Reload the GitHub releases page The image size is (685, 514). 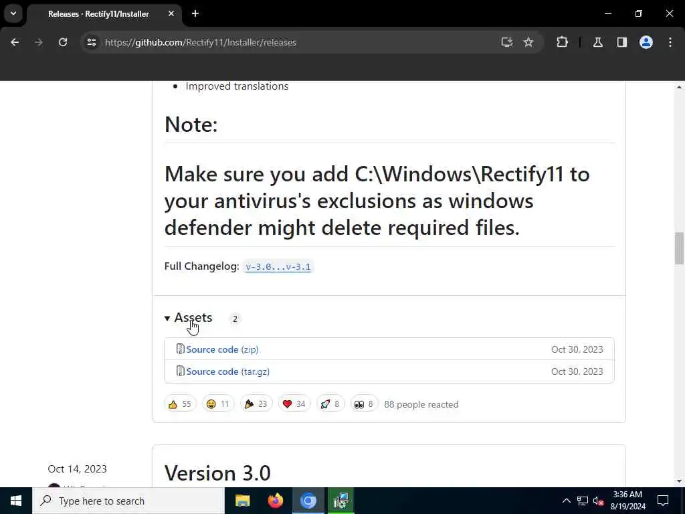coord(63,42)
